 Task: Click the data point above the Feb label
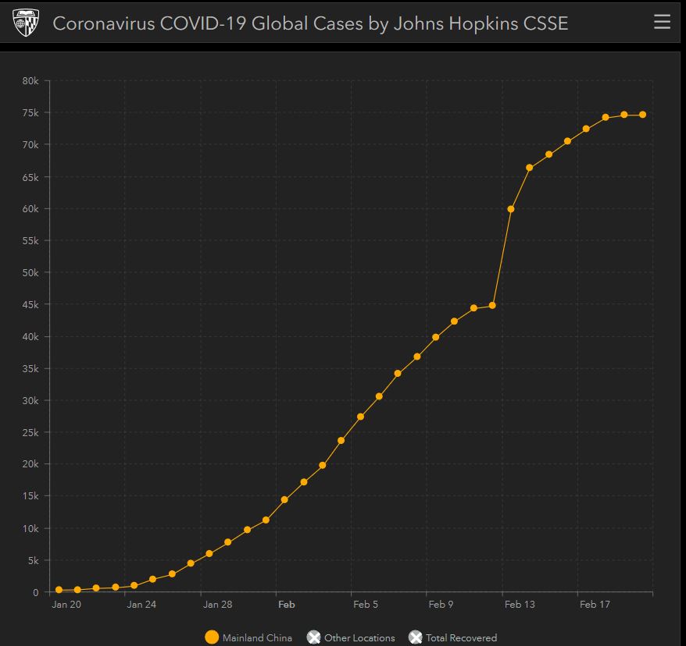(x=284, y=499)
